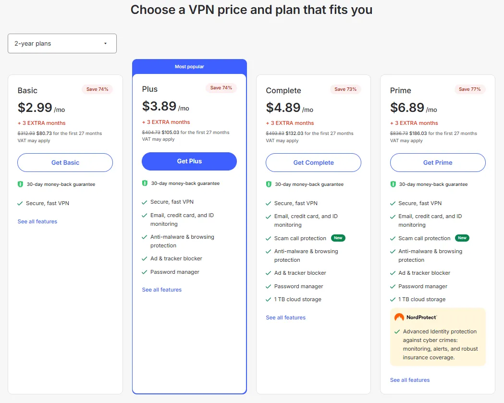Click Prime plan money-back guarantee shield icon
Viewport: 504px width, 403px height.
coord(393,184)
